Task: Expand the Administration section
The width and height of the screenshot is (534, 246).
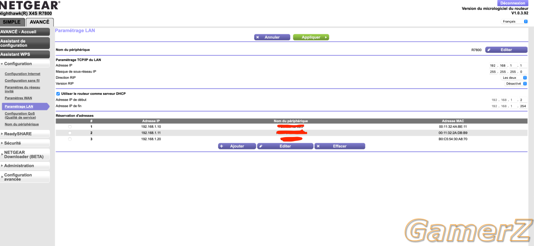Action: (24, 165)
